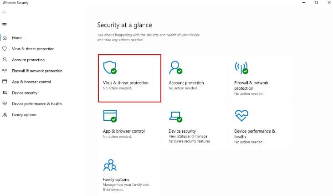Click the large Firewall antenna tile icon
The image size is (333, 196).
point(241,68)
